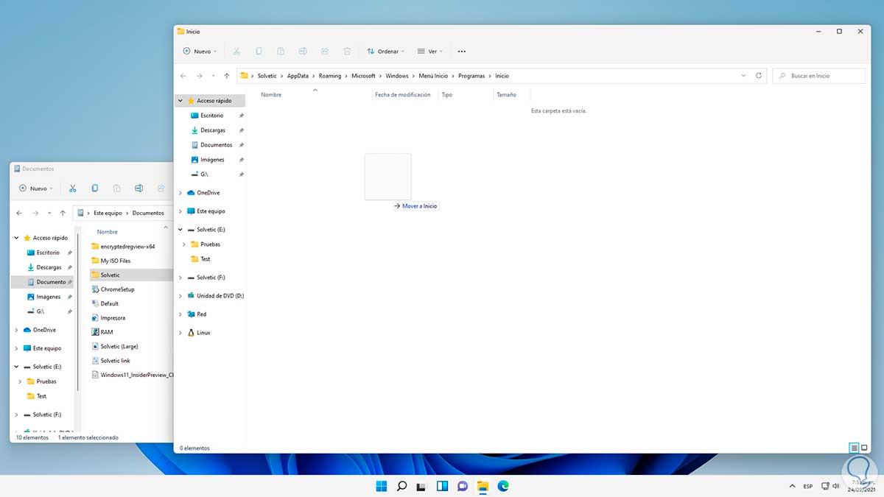Open Task View from the taskbar

pyautogui.click(x=421, y=486)
